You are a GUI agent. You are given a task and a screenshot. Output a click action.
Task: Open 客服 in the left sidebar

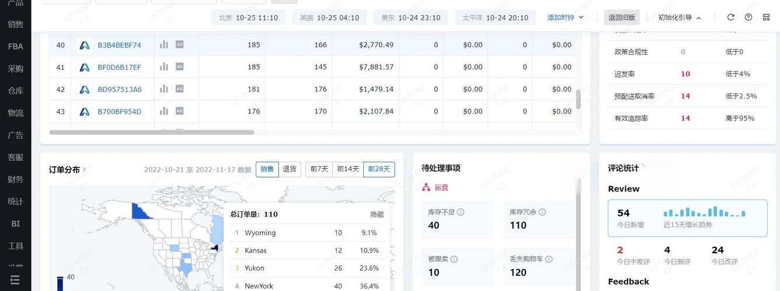click(x=16, y=157)
